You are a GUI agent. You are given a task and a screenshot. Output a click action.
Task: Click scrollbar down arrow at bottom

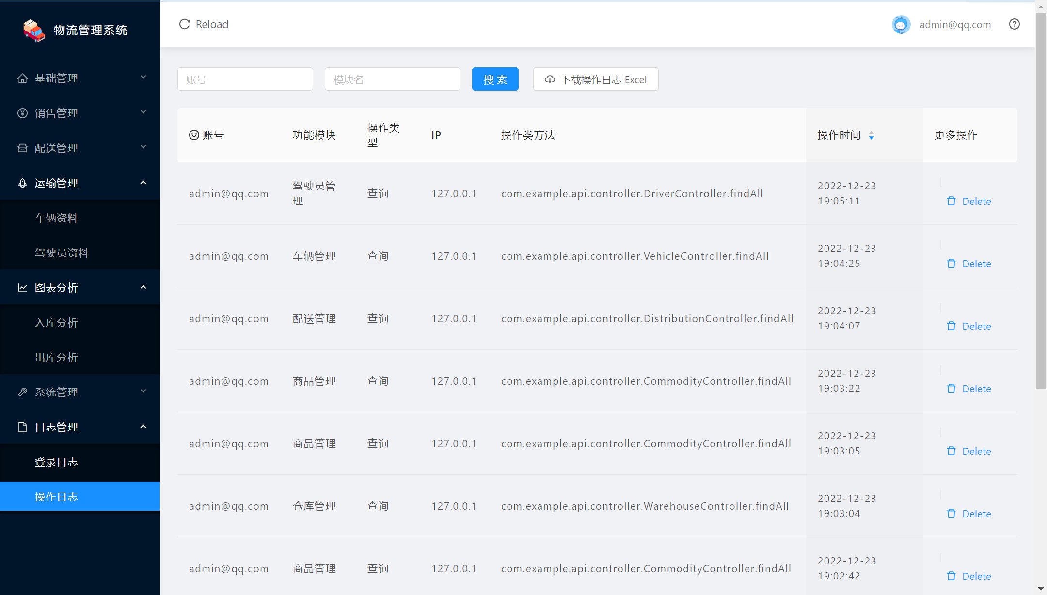pyautogui.click(x=1041, y=589)
